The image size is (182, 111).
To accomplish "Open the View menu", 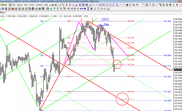I will pos(26,5).
